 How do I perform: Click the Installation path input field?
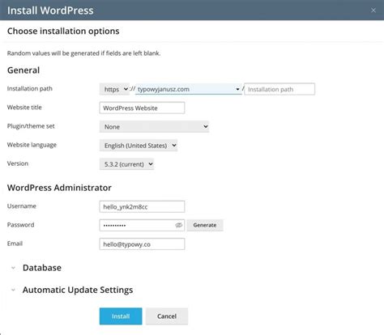[279, 89]
